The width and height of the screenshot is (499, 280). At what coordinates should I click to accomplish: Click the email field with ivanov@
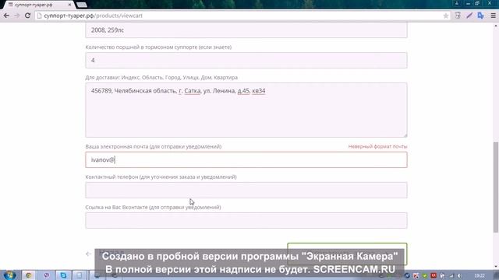(246, 159)
